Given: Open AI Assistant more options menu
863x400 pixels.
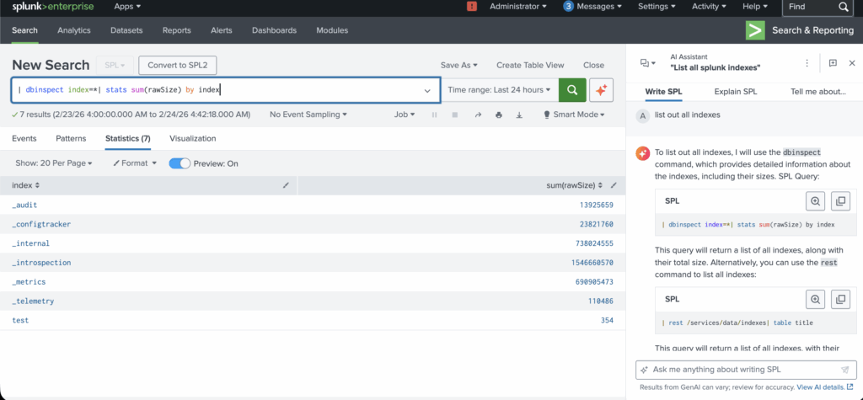Looking at the screenshot, I should pyautogui.click(x=807, y=63).
